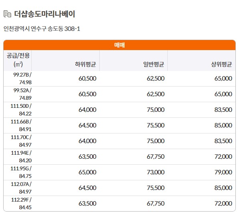Select the 111.94E / 84.20 area row label
This screenshot has width=239, height=216.
click(21, 157)
